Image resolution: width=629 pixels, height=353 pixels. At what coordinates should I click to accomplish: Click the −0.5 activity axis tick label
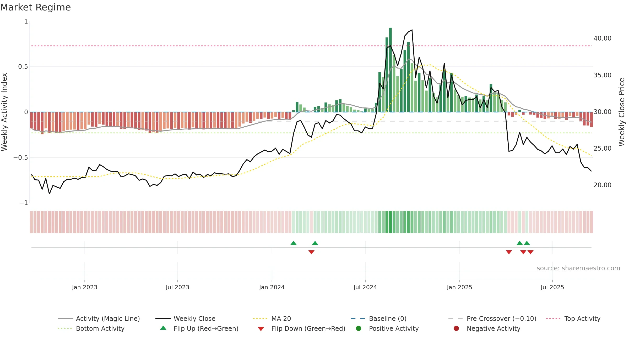coord(21,157)
